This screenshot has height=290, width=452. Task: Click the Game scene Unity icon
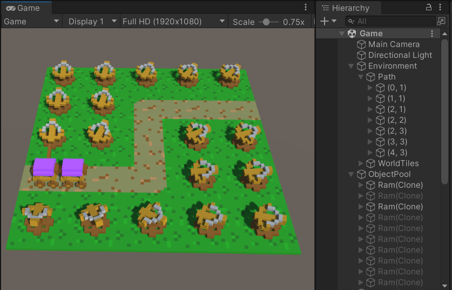(x=352, y=33)
